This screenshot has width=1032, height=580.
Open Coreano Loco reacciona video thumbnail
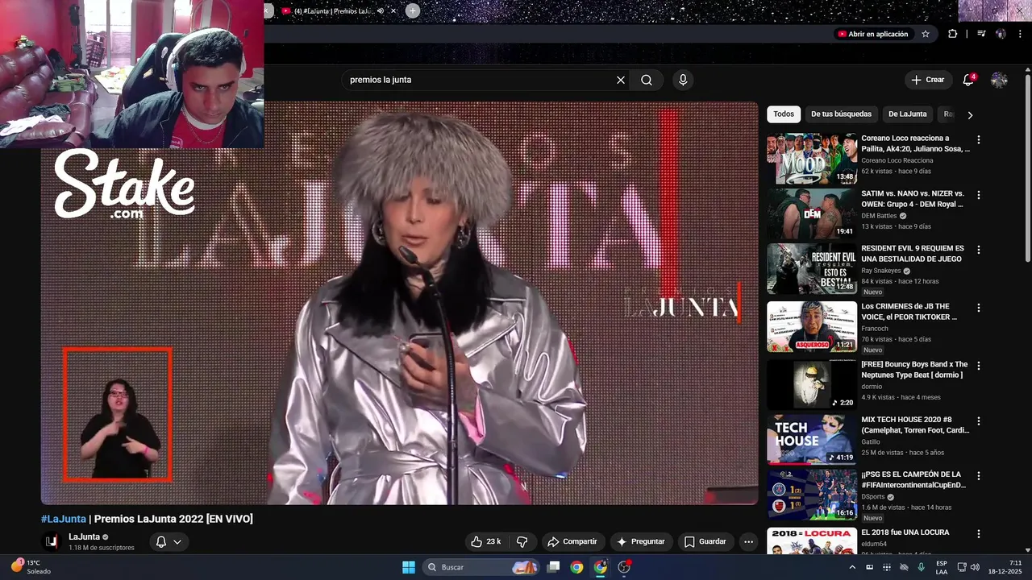[812, 159]
